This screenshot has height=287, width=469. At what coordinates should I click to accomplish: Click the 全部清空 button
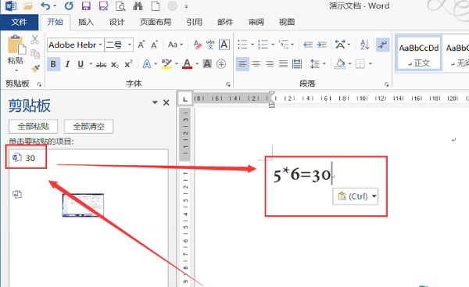click(88, 126)
